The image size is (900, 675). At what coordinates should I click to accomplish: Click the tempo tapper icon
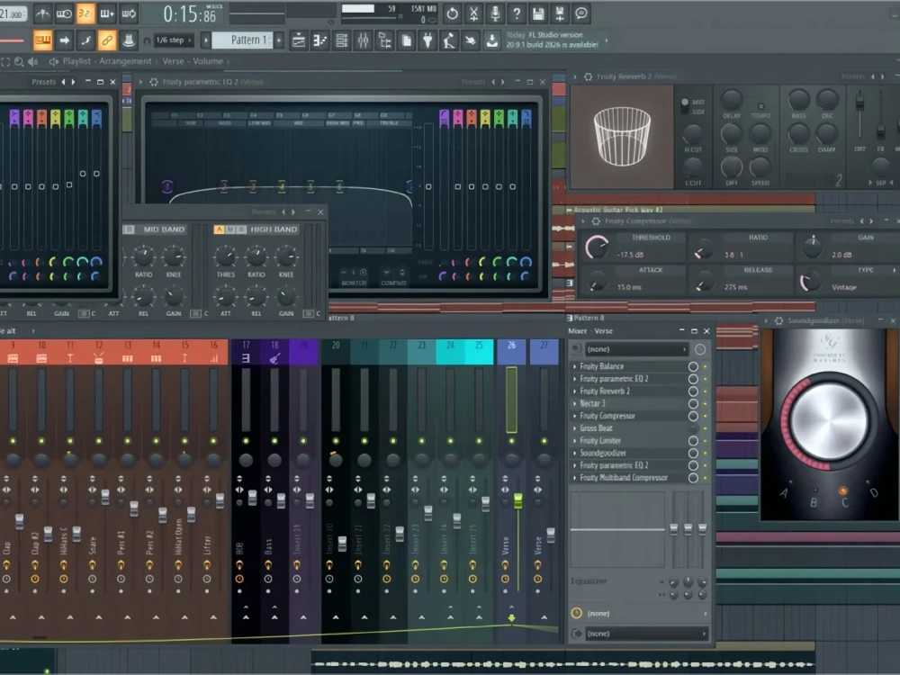(449, 40)
